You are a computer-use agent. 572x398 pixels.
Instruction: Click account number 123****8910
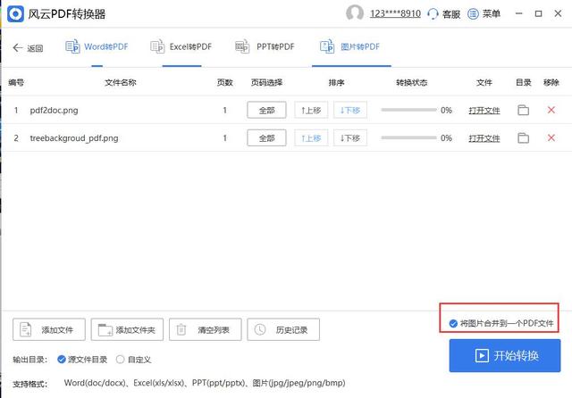pyautogui.click(x=395, y=14)
